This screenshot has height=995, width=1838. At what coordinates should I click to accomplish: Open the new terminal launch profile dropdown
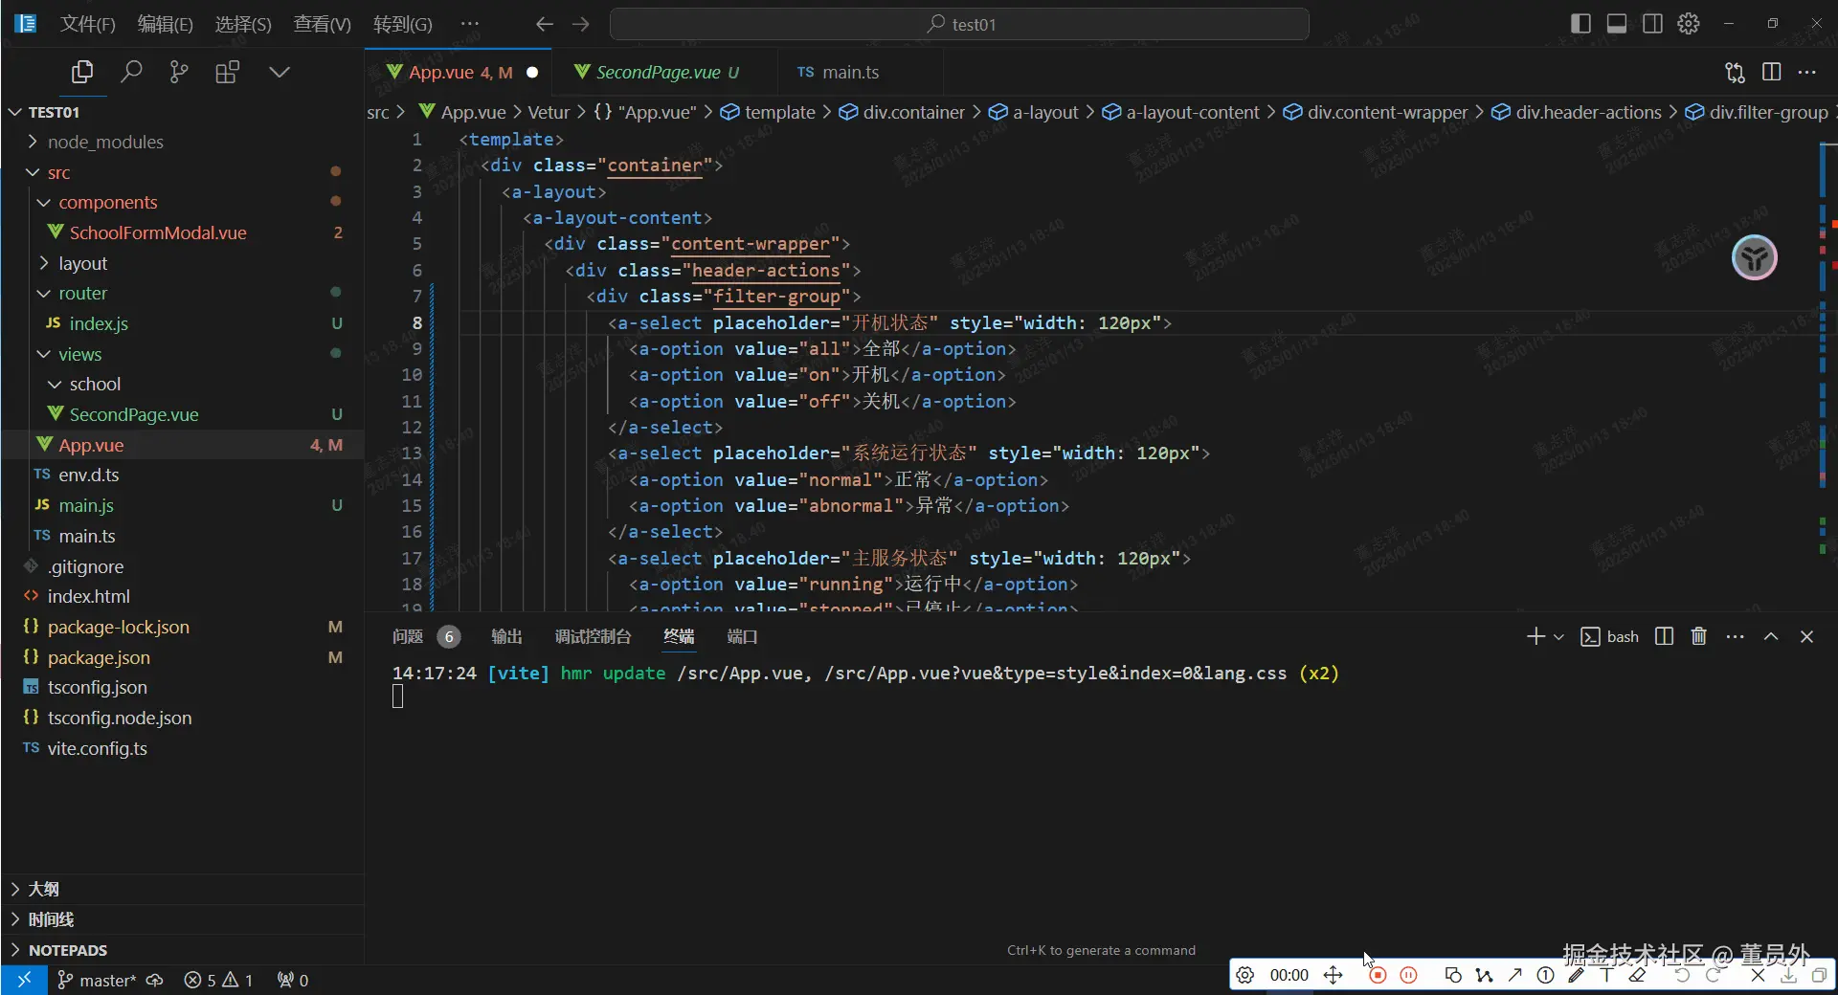pos(1558,636)
